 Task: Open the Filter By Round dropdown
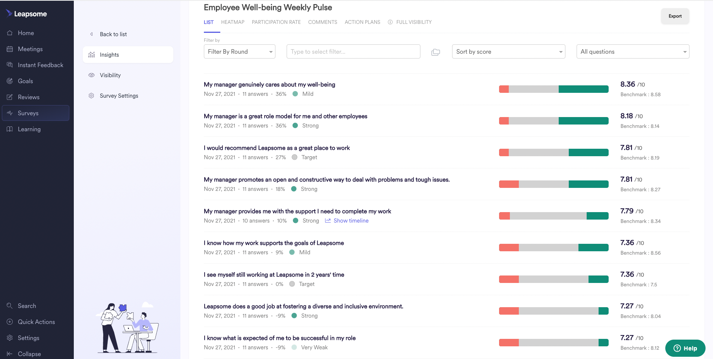[239, 51]
